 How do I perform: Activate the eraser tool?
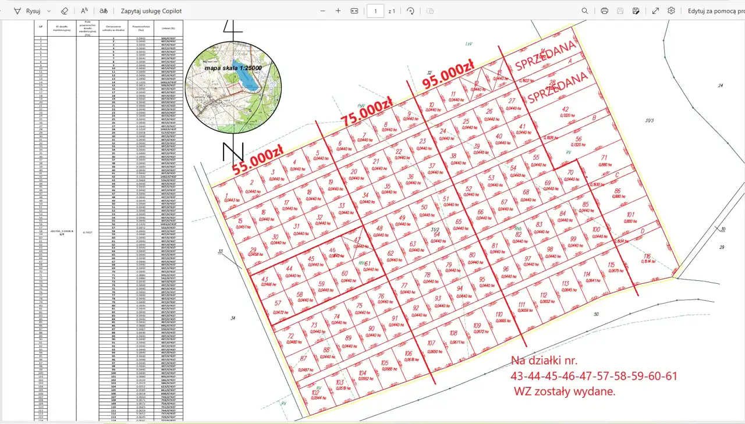(x=65, y=11)
